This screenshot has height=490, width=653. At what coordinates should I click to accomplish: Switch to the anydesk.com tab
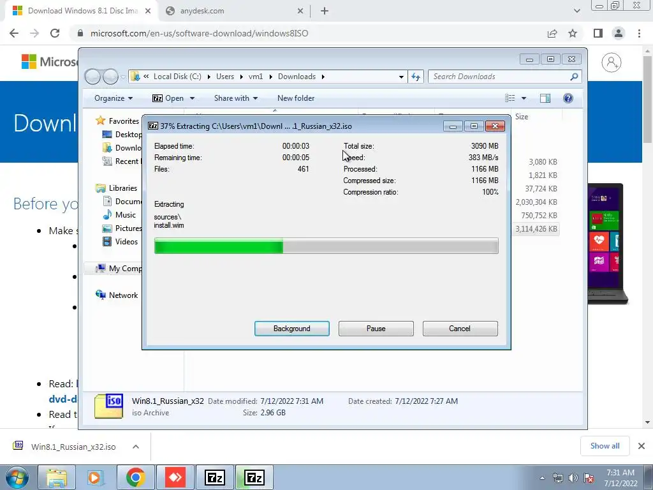click(235, 11)
